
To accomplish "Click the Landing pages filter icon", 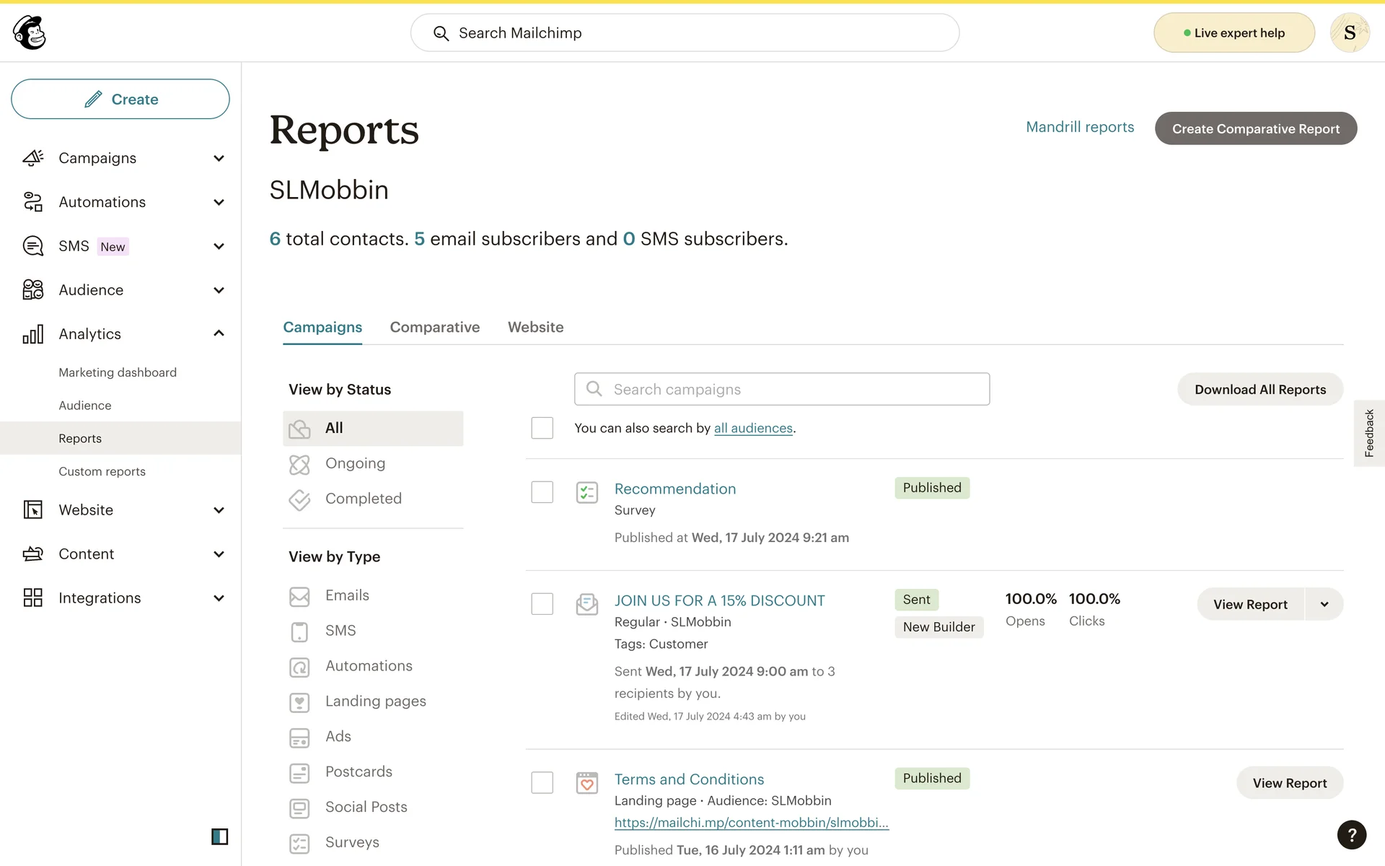I will click(299, 701).
